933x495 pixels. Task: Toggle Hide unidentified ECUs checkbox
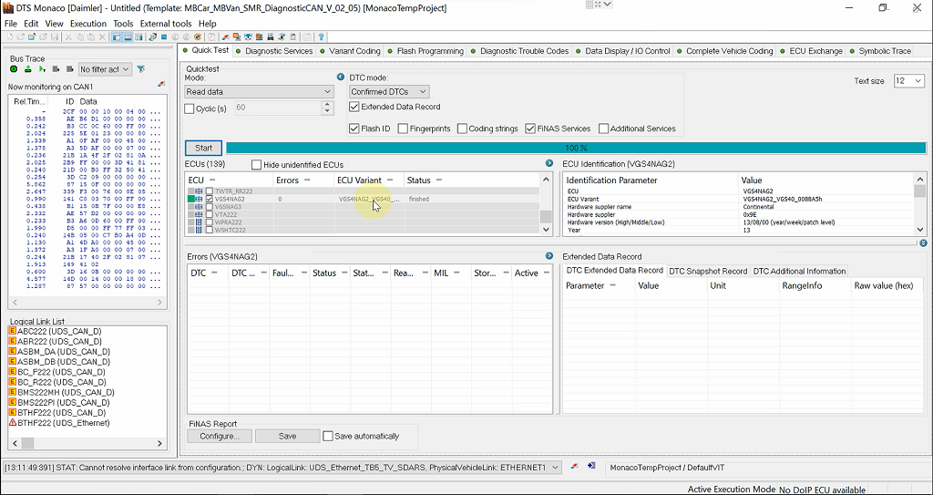tap(256, 165)
